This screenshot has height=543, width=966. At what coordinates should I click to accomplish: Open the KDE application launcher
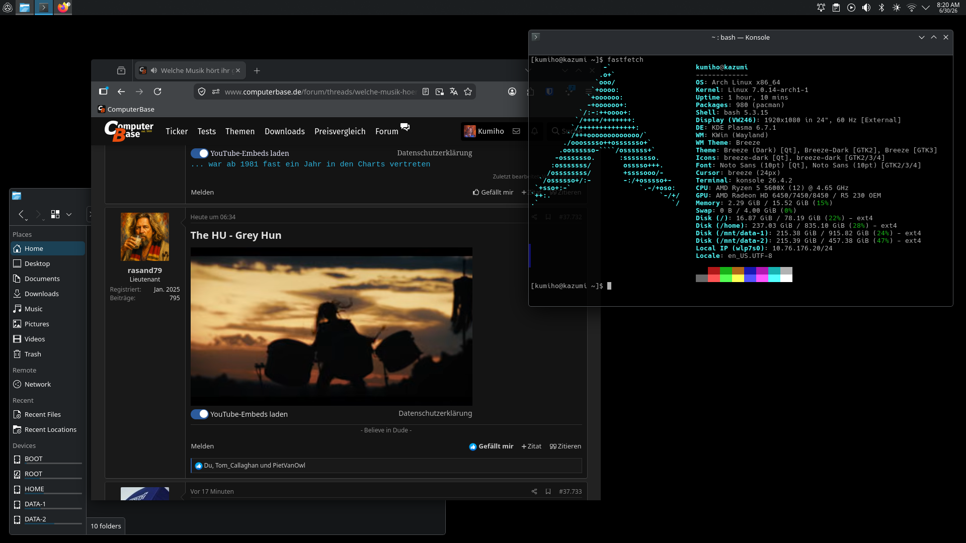pos(8,8)
